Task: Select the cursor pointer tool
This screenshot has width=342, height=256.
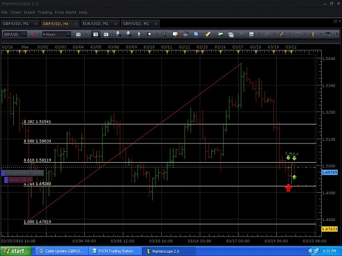Action: (139, 34)
